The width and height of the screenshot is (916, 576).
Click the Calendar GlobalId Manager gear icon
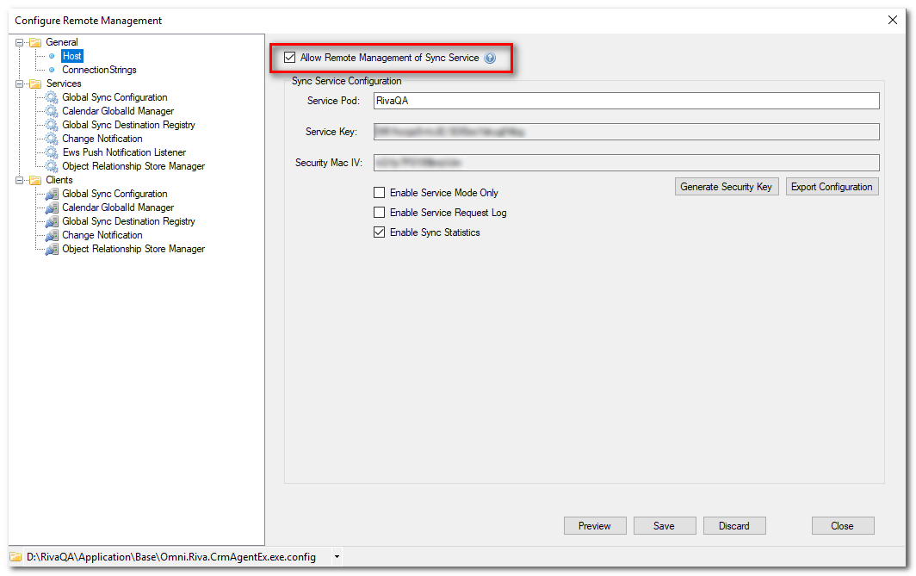pyautogui.click(x=52, y=111)
